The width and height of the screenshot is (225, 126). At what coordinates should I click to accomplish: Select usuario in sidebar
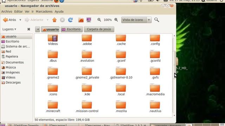17,36
